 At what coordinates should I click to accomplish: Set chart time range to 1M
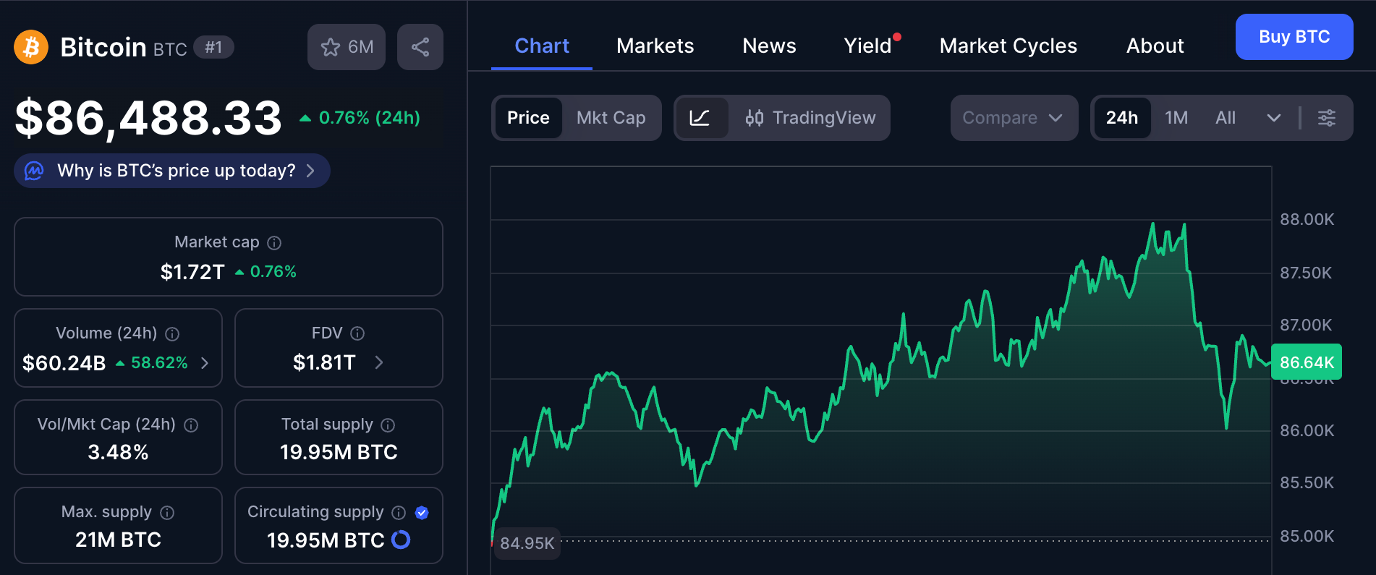1176,118
